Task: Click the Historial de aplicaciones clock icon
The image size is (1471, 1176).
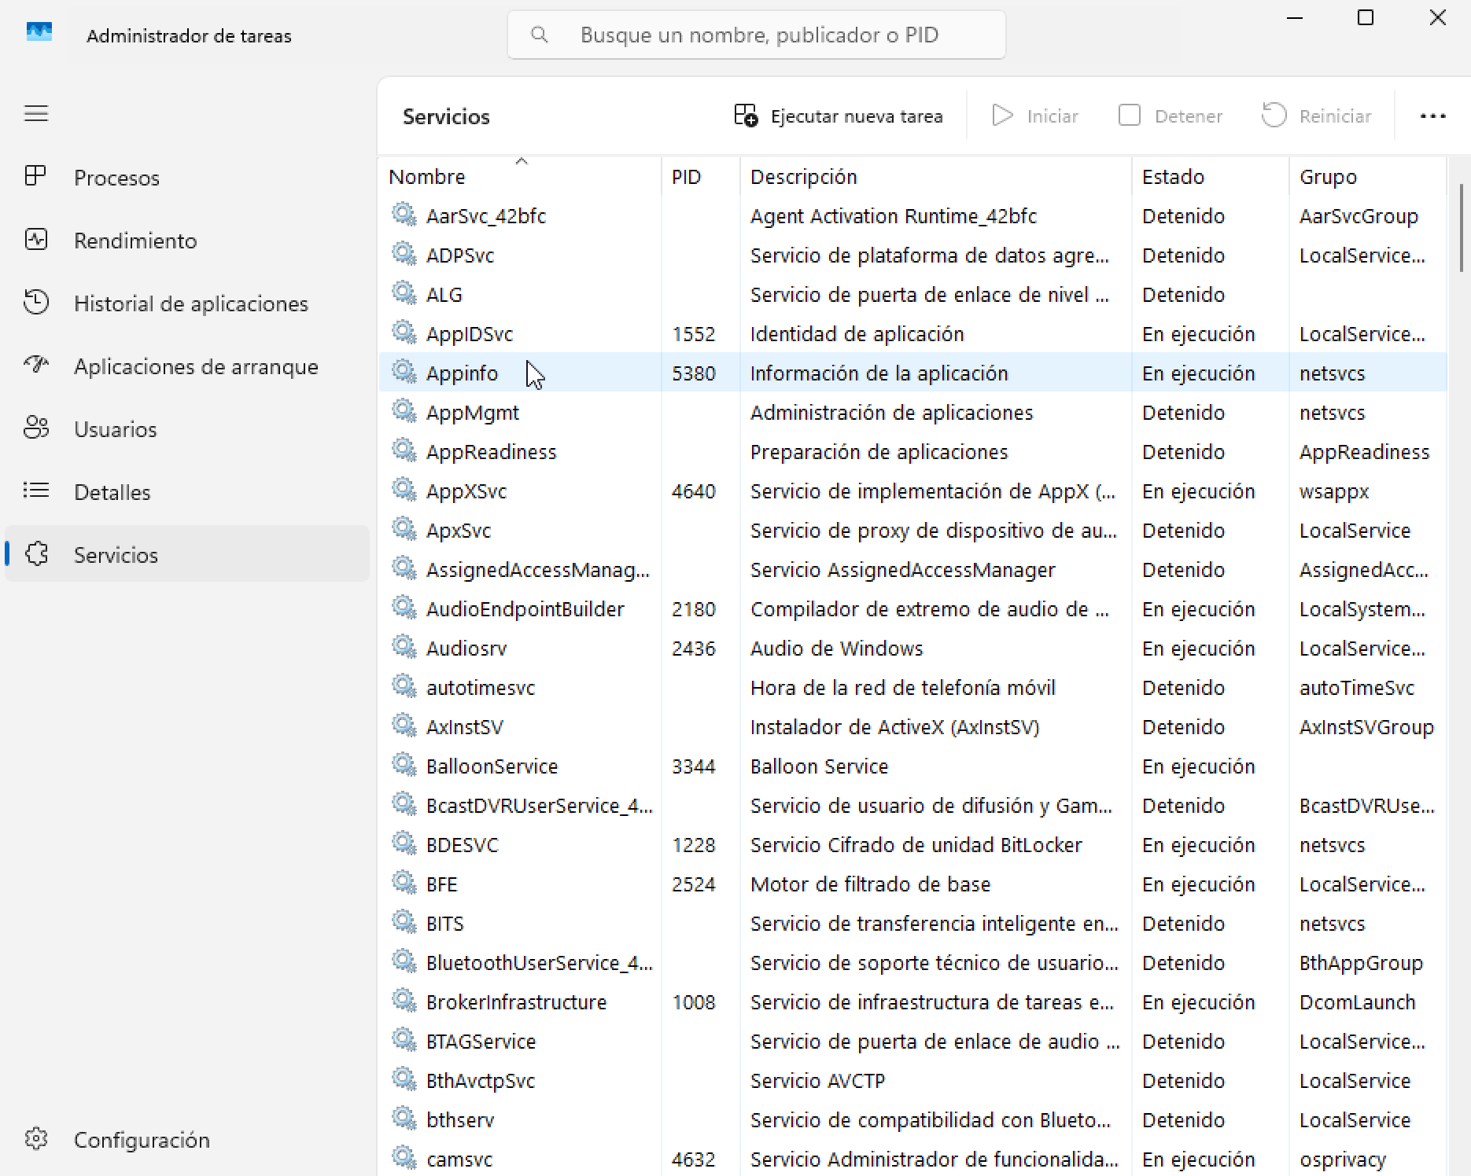Action: point(36,303)
